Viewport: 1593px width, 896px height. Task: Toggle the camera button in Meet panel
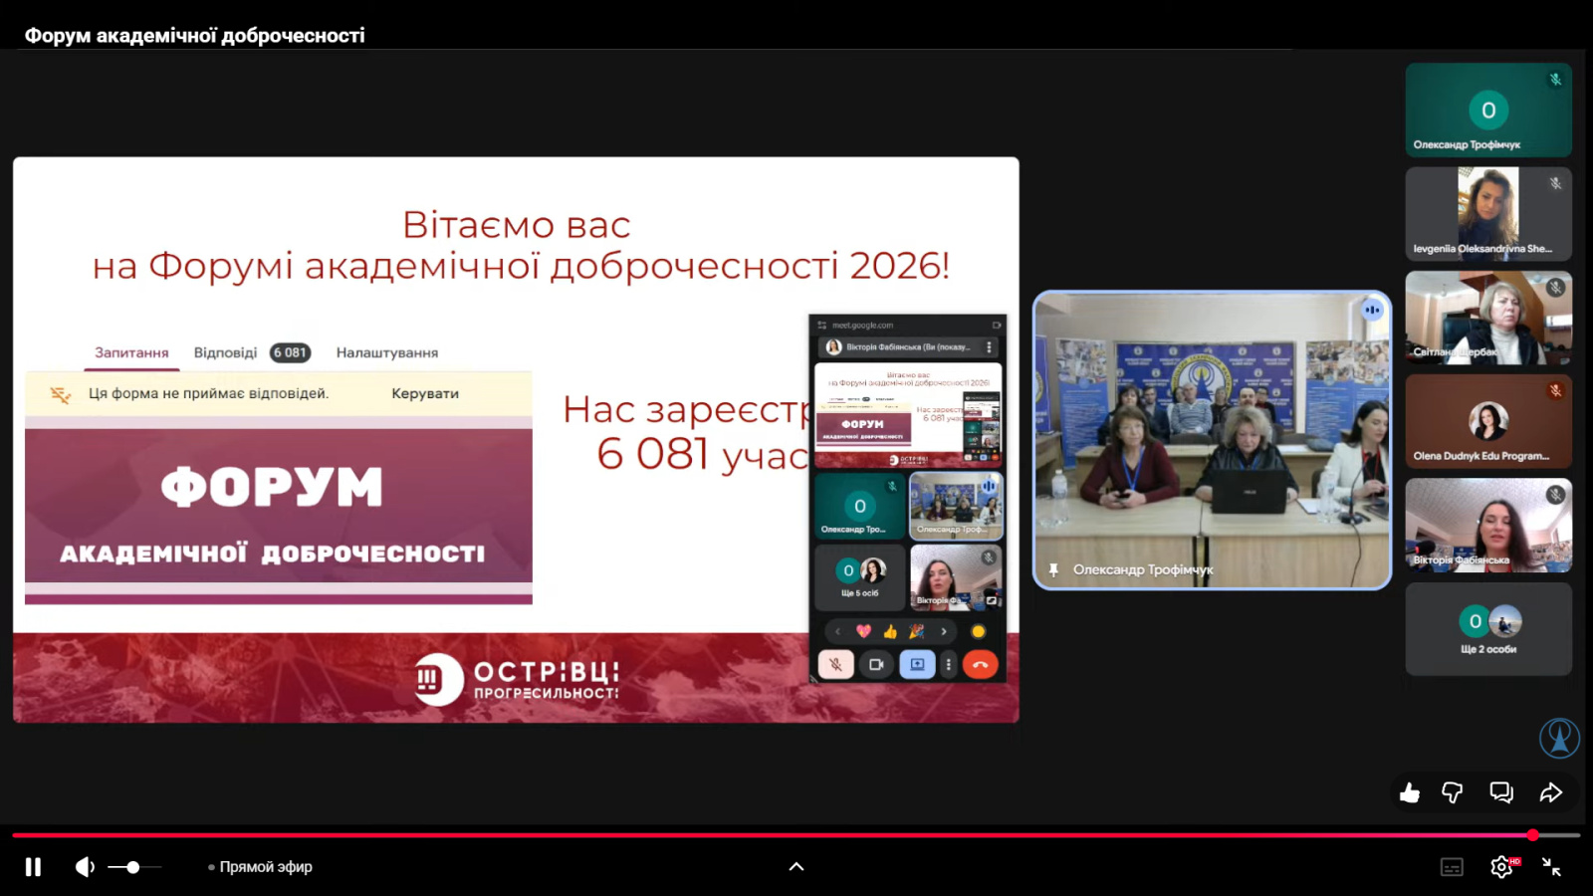pos(876,664)
